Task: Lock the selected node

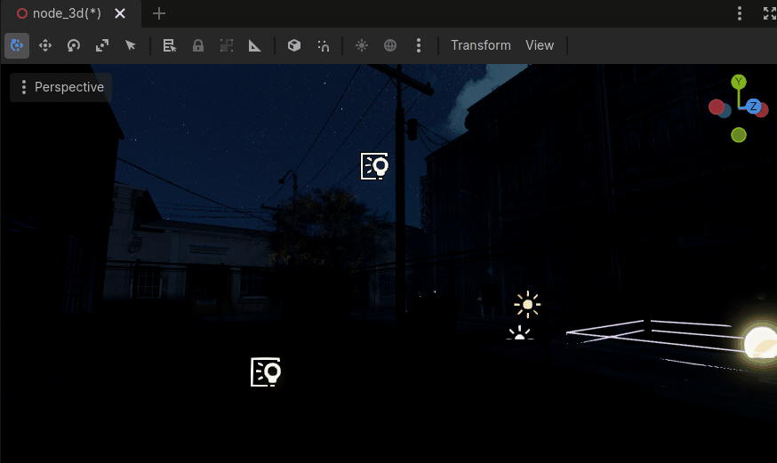Action: [197, 45]
